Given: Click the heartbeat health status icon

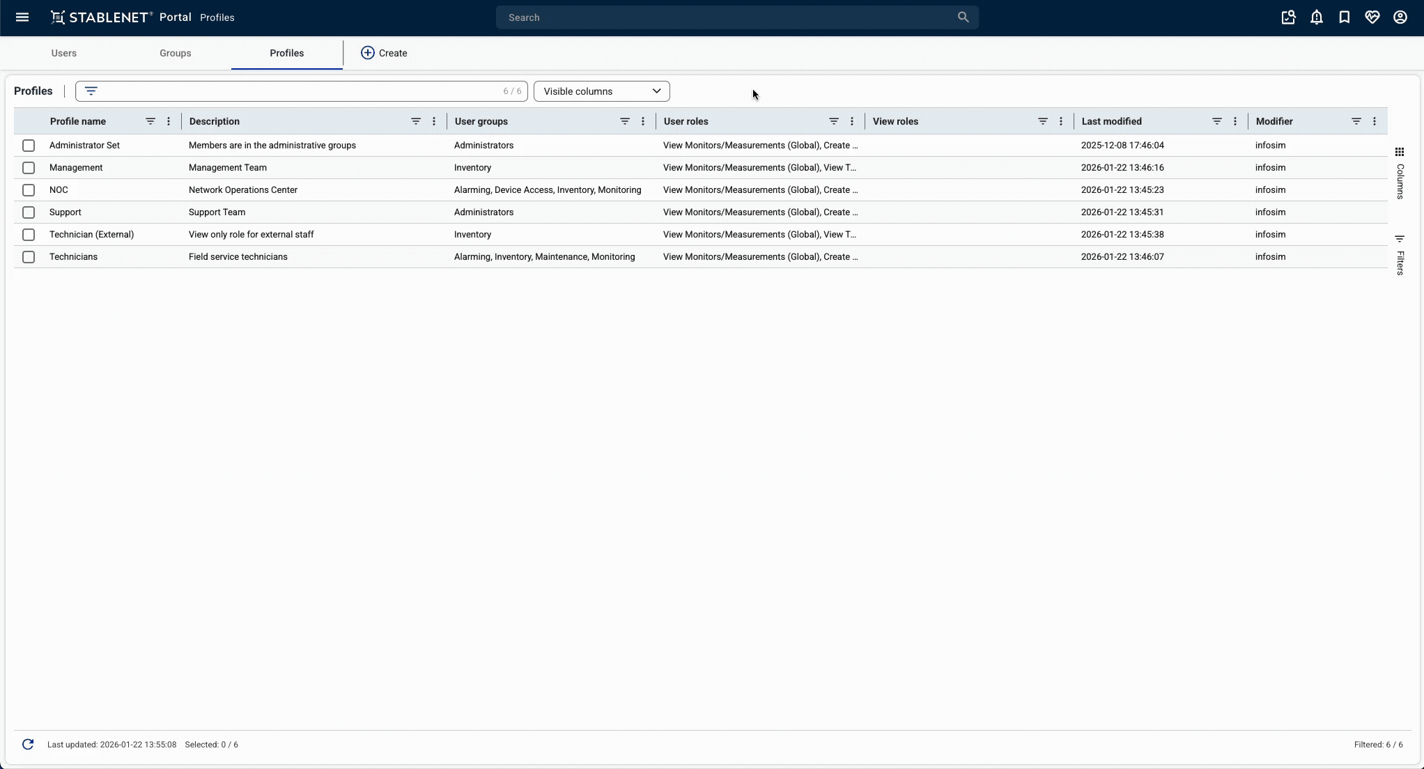Looking at the screenshot, I should [1372, 17].
